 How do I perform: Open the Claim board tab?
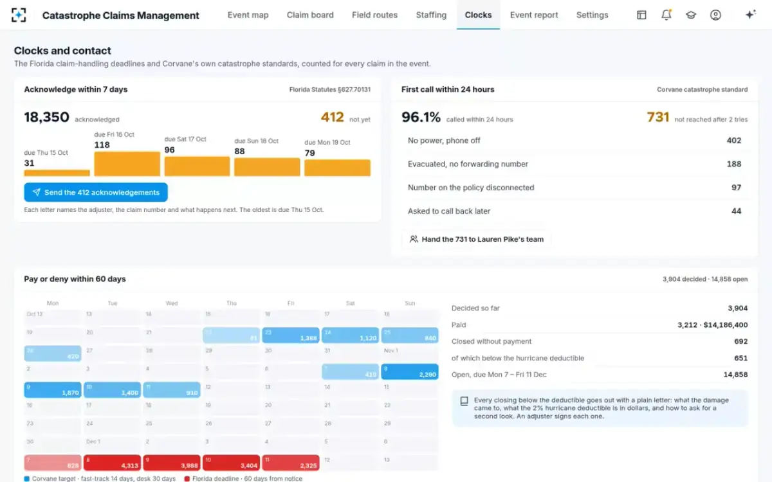[x=310, y=15]
